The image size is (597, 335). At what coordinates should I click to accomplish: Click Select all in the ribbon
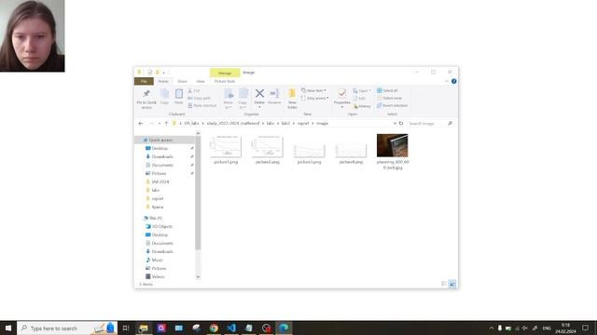[x=387, y=90]
